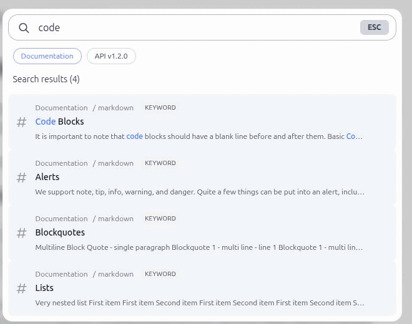Click the 'Search results (4)' heading

click(46, 79)
